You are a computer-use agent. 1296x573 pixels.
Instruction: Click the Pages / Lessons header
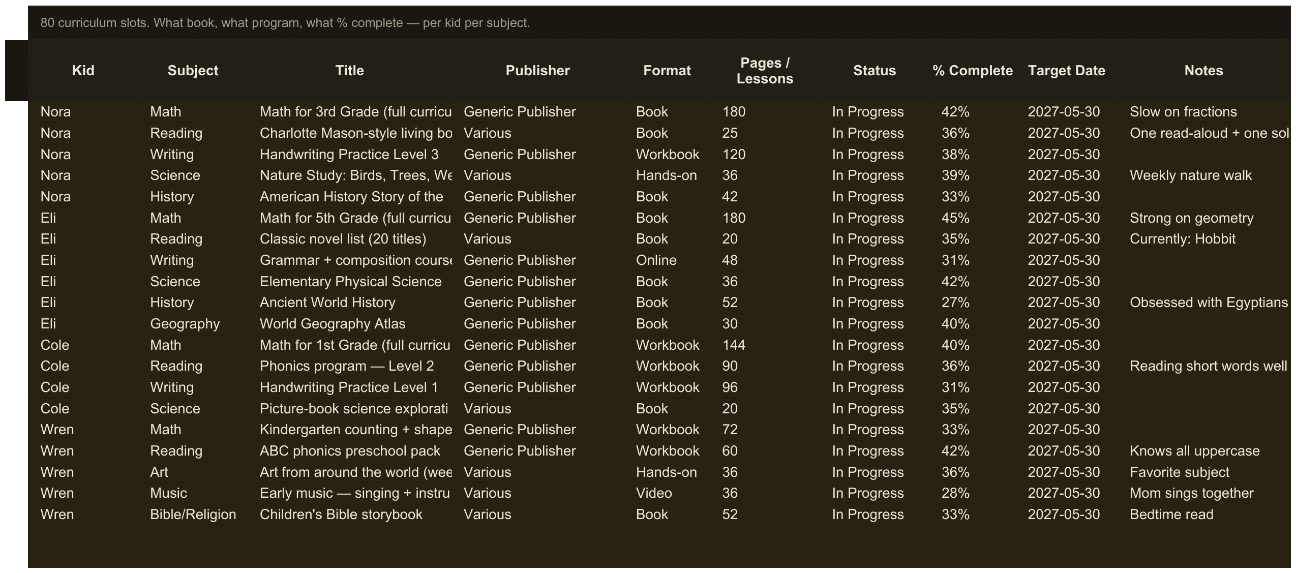click(x=765, y=71)
